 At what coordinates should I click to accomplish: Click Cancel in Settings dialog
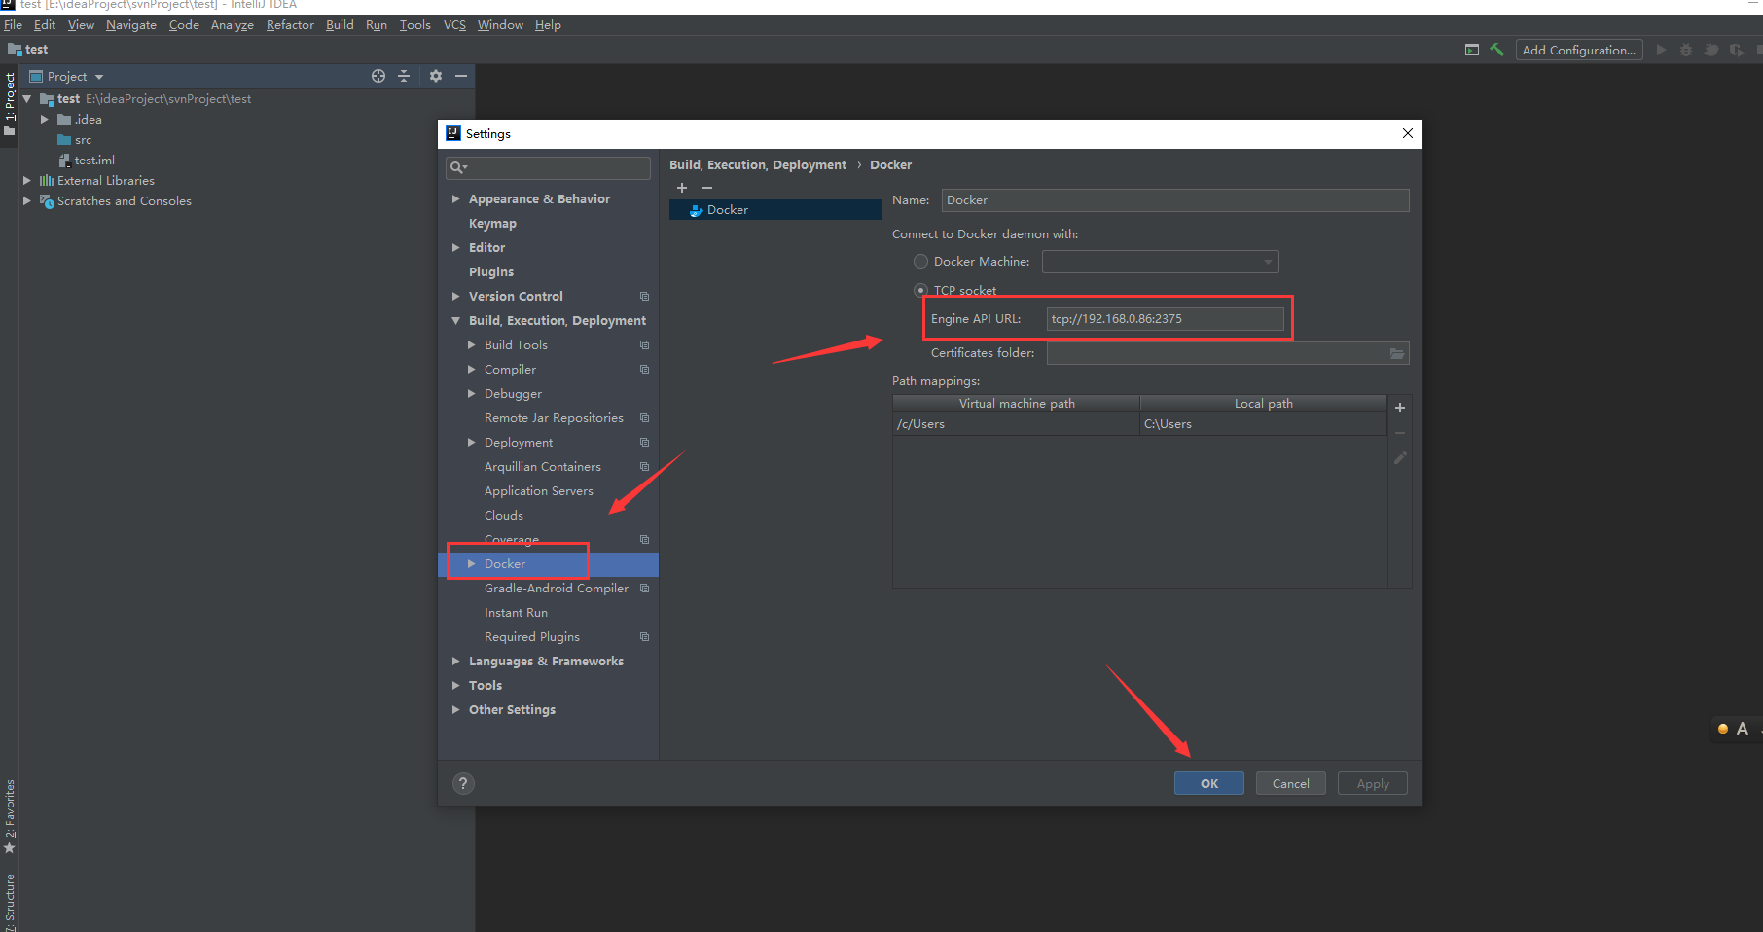pyautogui.click(x=1291, y=783)
